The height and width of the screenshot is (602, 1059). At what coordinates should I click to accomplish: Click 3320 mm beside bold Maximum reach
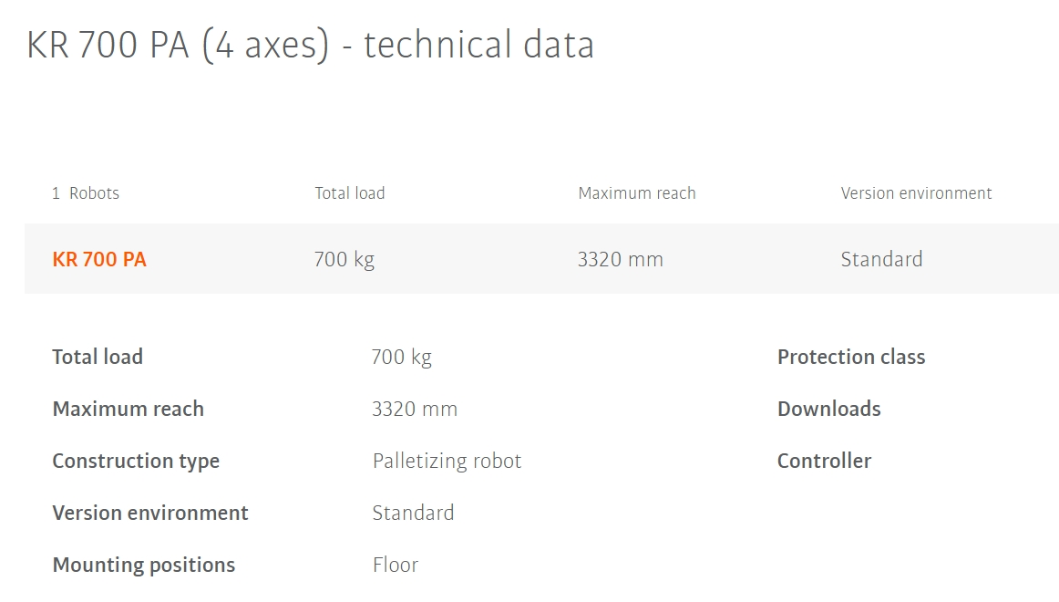click(415, 409)
